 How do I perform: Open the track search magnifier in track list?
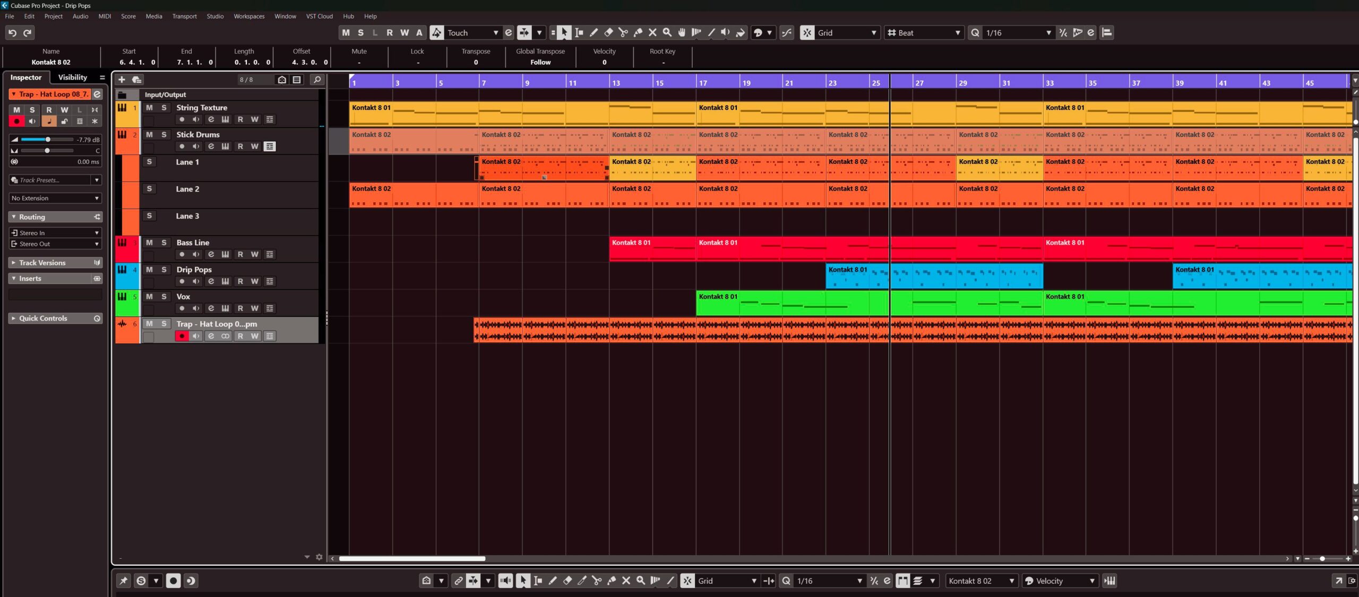click(x=317, y=80)
